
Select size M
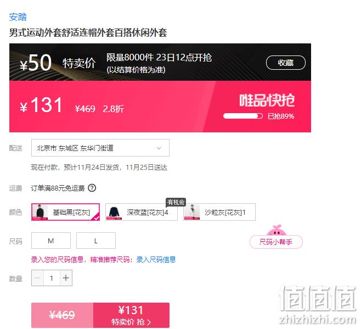(51, 241)
